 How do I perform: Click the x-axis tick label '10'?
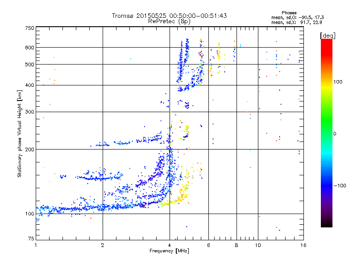(258, 245)
